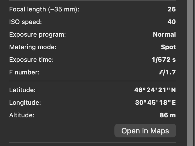Click the Focal length (~35 mm) label

44,9
